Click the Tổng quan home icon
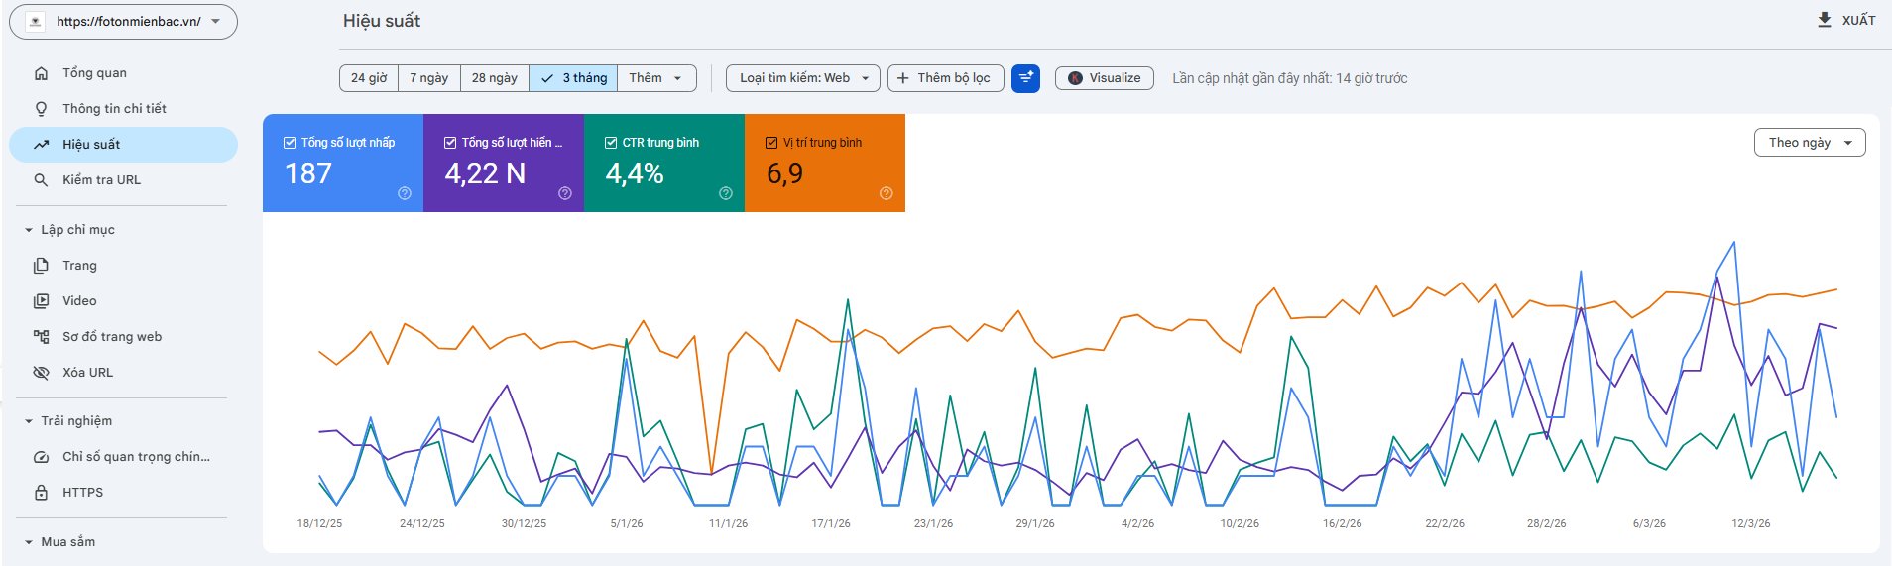 click(41, 73)
